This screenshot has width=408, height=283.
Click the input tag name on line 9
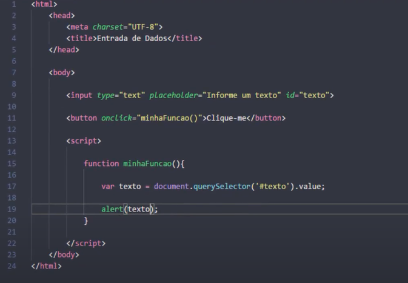point(81,96)
